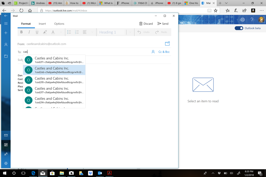Screen dimensions: 266x177
Task: Select contact with address starting 1ced2f7
Action: [54, 90]
